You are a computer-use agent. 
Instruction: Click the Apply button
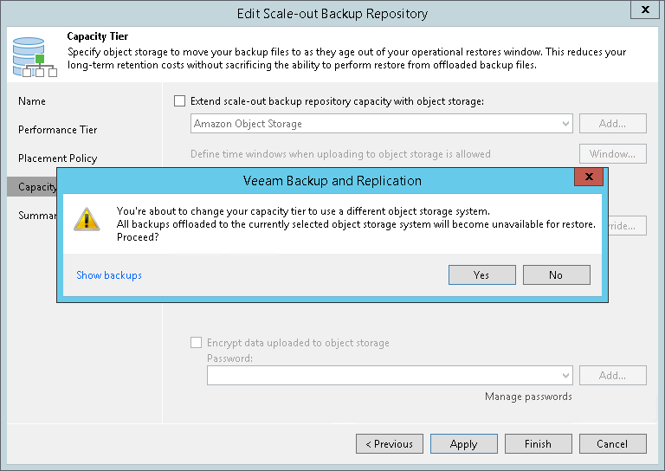click(x=464, y=444)
